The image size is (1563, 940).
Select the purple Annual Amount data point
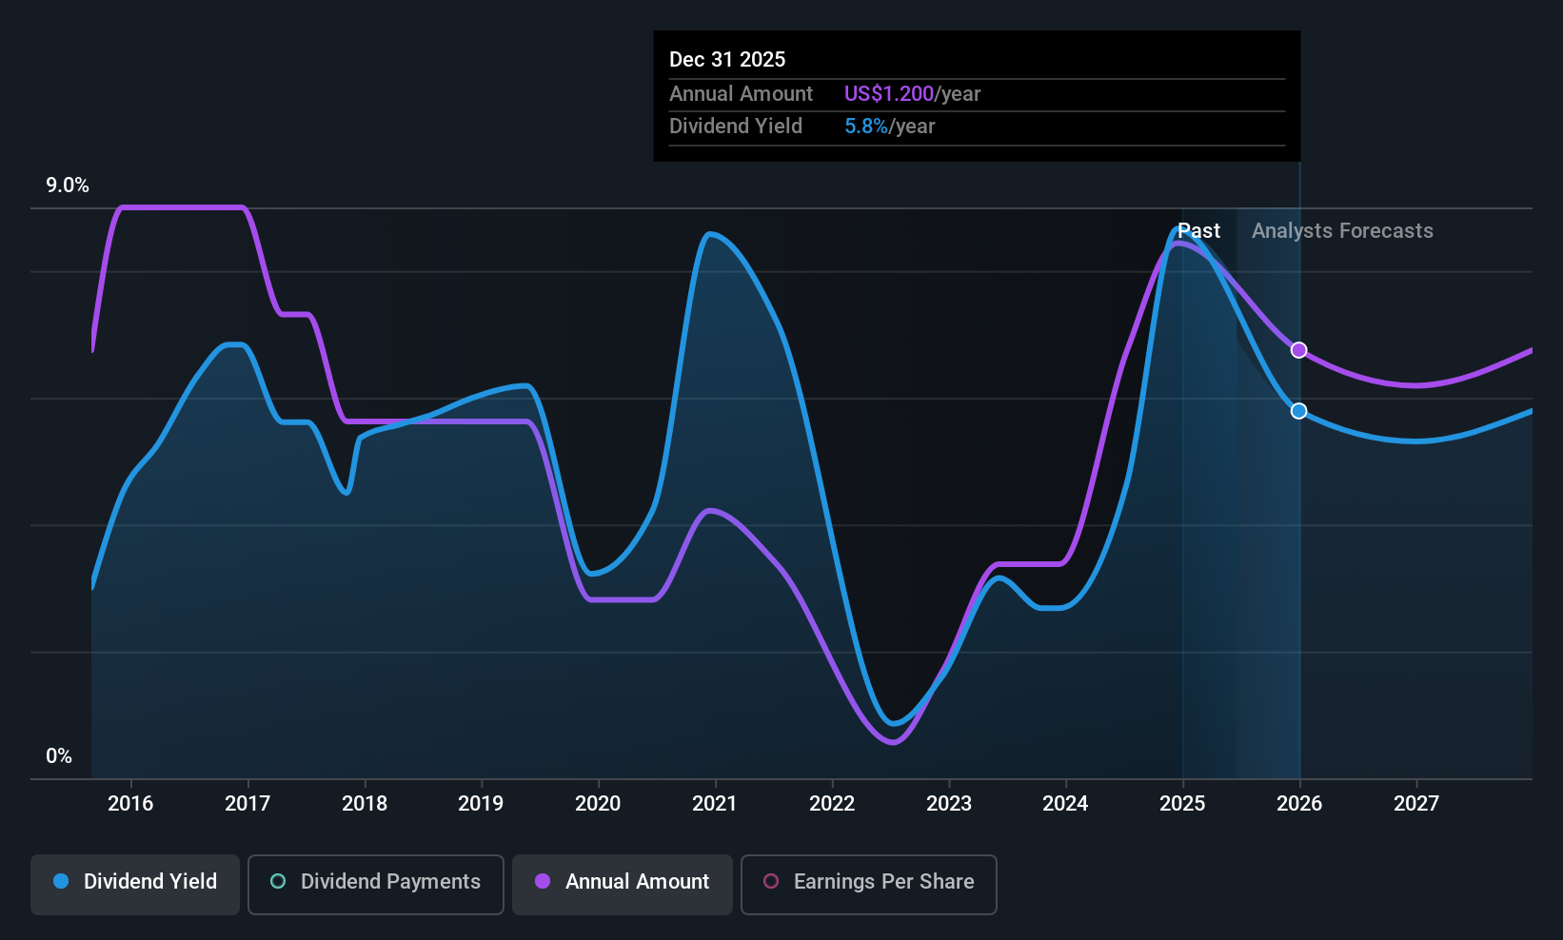coord(1298,350)
